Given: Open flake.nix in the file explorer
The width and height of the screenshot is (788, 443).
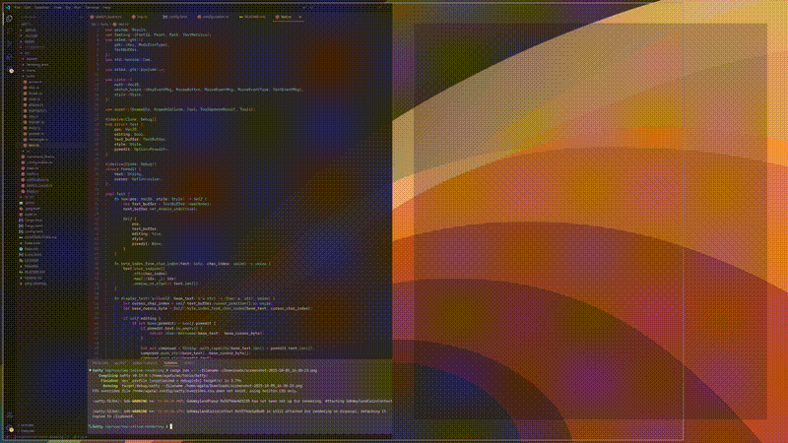Looking at the screenshot, I should pos(32,249).
